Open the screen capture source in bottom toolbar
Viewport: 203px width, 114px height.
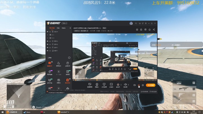90,85
